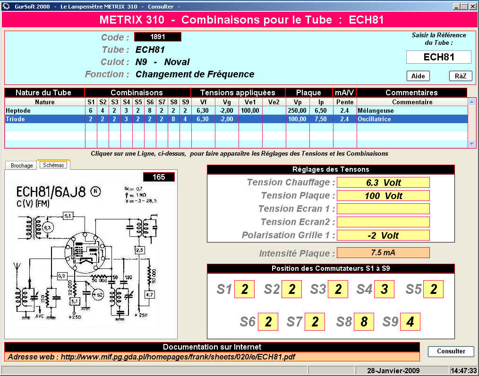The image size is (479, 376).
Task: Click the S4 switch position box showing 3
Action: [x=385, y=289]
